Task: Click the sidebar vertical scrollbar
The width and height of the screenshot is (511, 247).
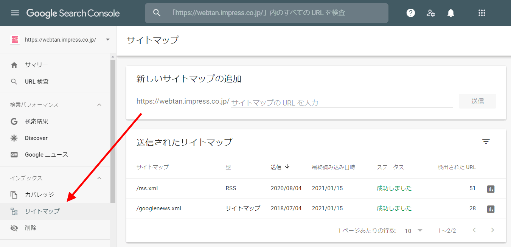Action: pos(113,130)
